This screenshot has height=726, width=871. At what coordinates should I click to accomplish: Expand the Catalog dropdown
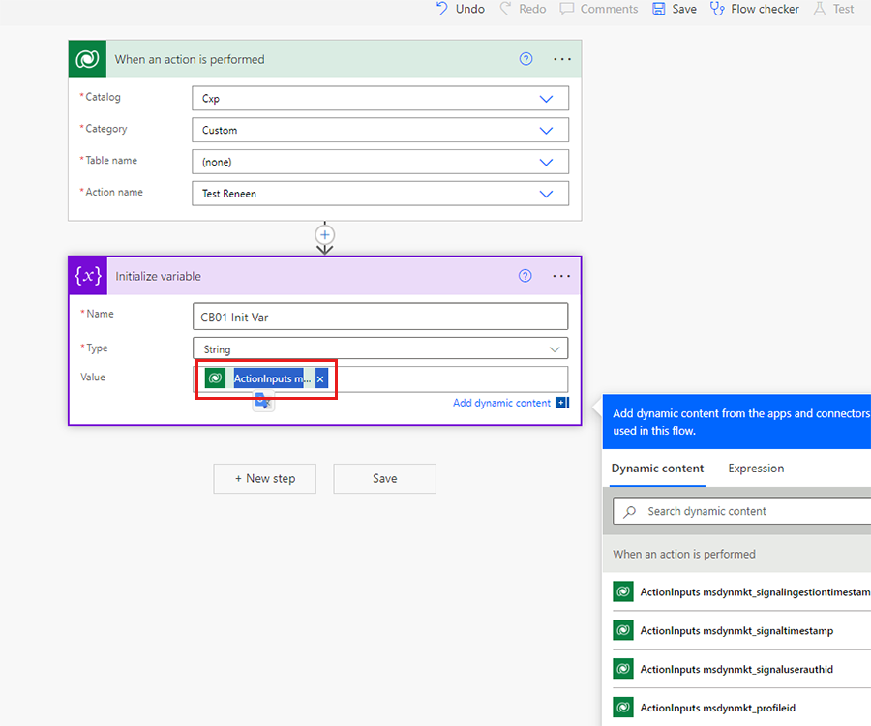[x=546, y=99]
